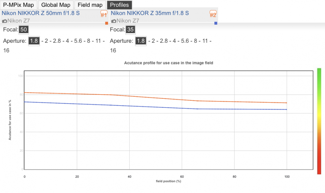This screenshot has height=193, width=325.
Task: Set 50mm lens aperture to 11
Action: 98,41
